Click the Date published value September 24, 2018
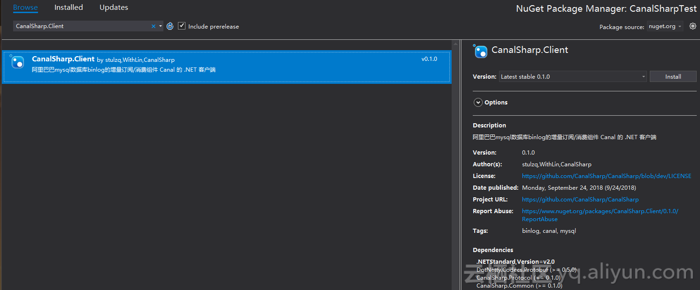700x290 pixels. [x=579, y=188]
